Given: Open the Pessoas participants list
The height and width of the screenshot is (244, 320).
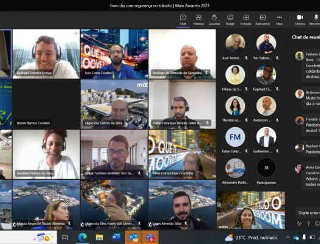Looking at the screenshot, I should click(198, 20).
